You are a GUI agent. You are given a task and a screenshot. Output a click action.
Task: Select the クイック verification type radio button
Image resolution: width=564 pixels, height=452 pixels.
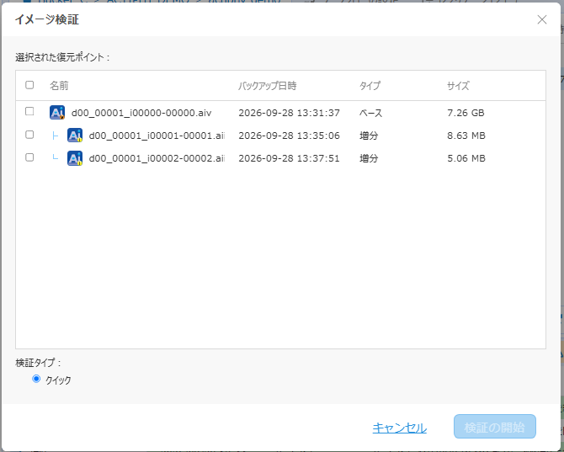tap(36, 379)
